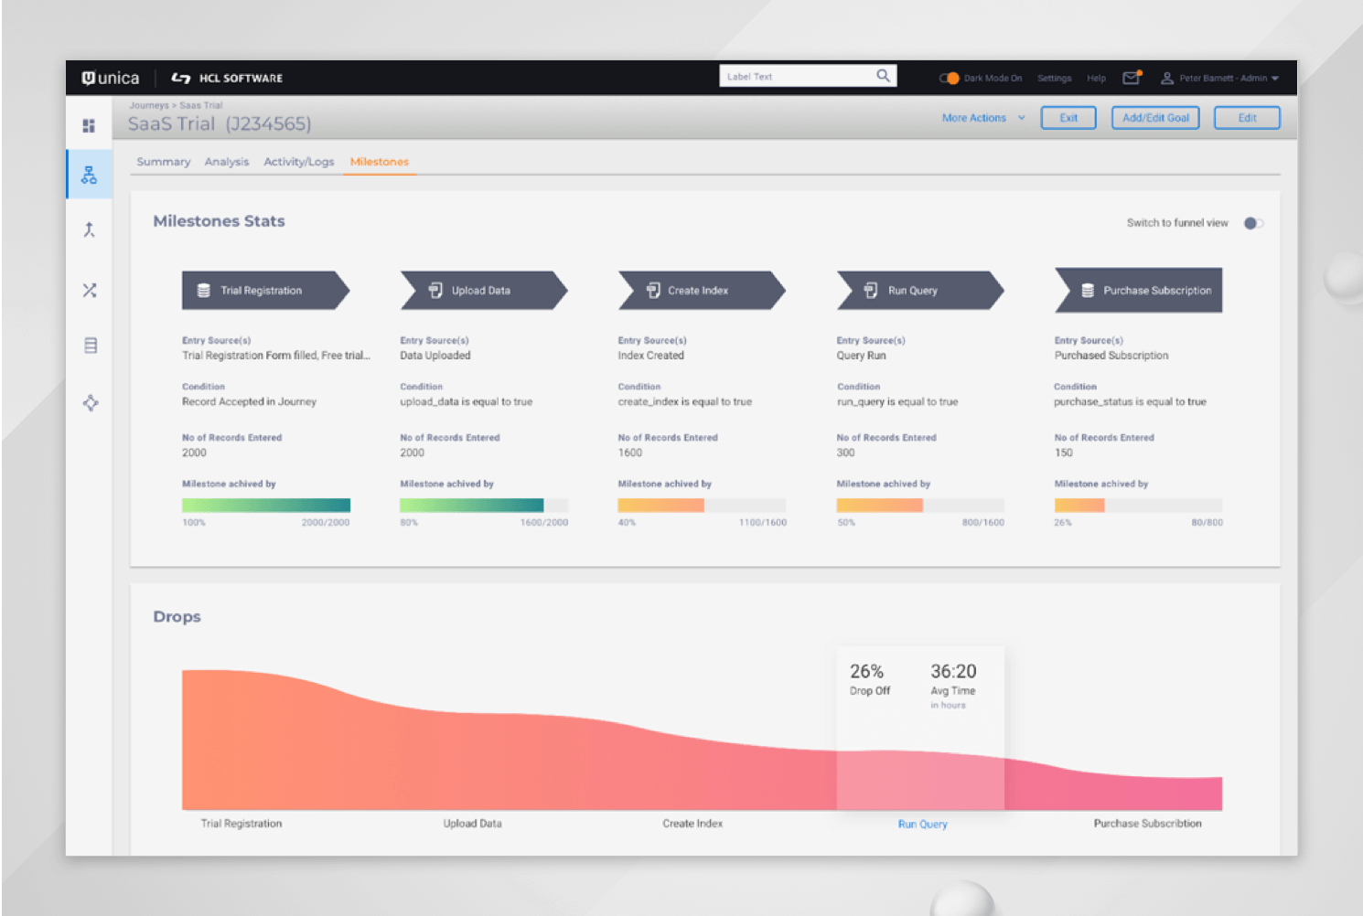Open the dashboard grid icon in sidebar

coord(89,125)
